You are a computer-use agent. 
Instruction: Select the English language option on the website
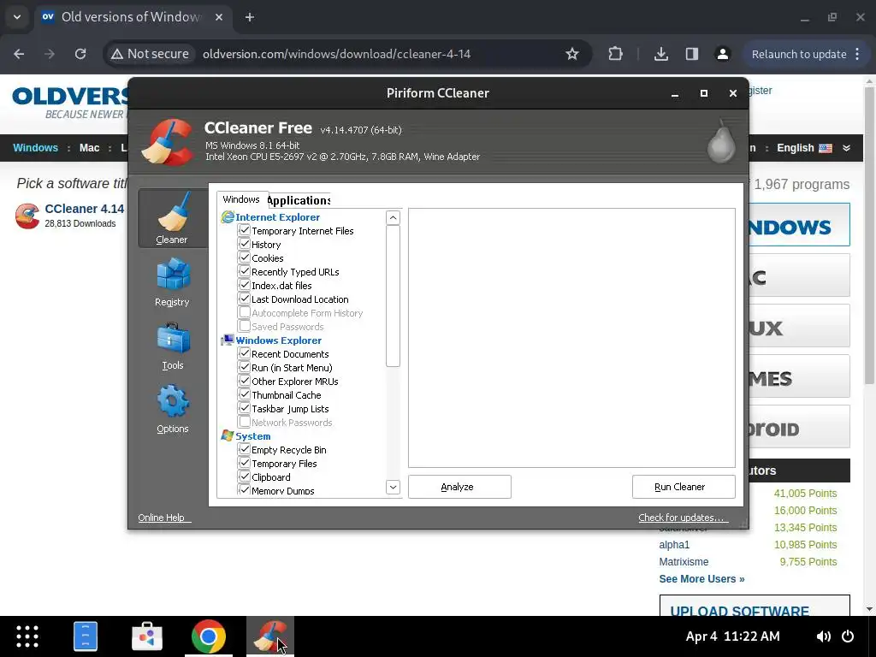(804, 148)
